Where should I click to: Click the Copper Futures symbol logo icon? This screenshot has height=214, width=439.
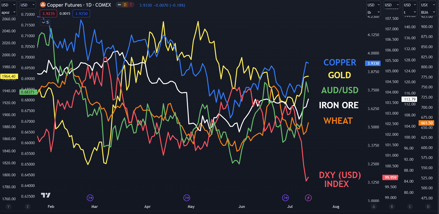[x=43, y=5]
